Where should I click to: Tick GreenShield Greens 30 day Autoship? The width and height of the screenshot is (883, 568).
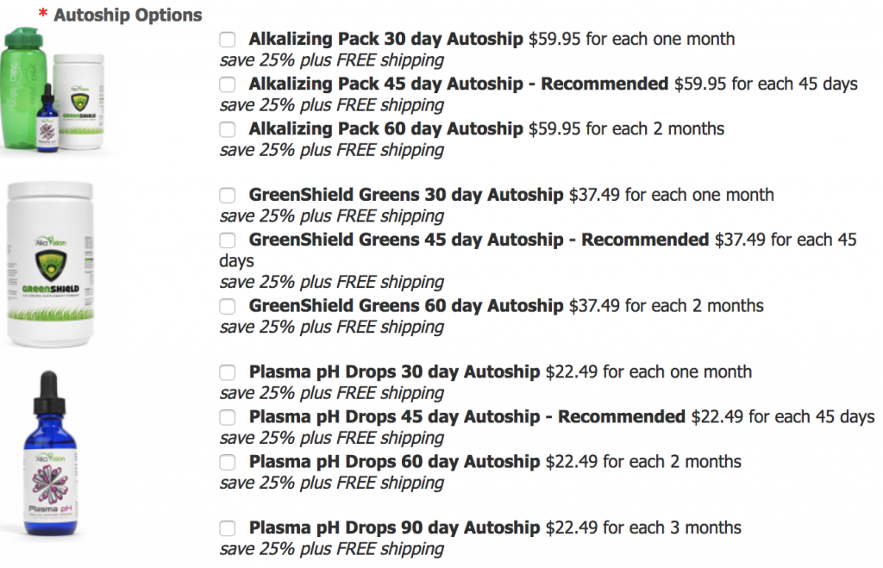pos(227,196)
